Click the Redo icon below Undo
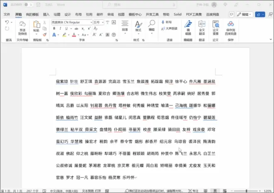The height and width of the screenshot is (193, 274). [7, 29]
